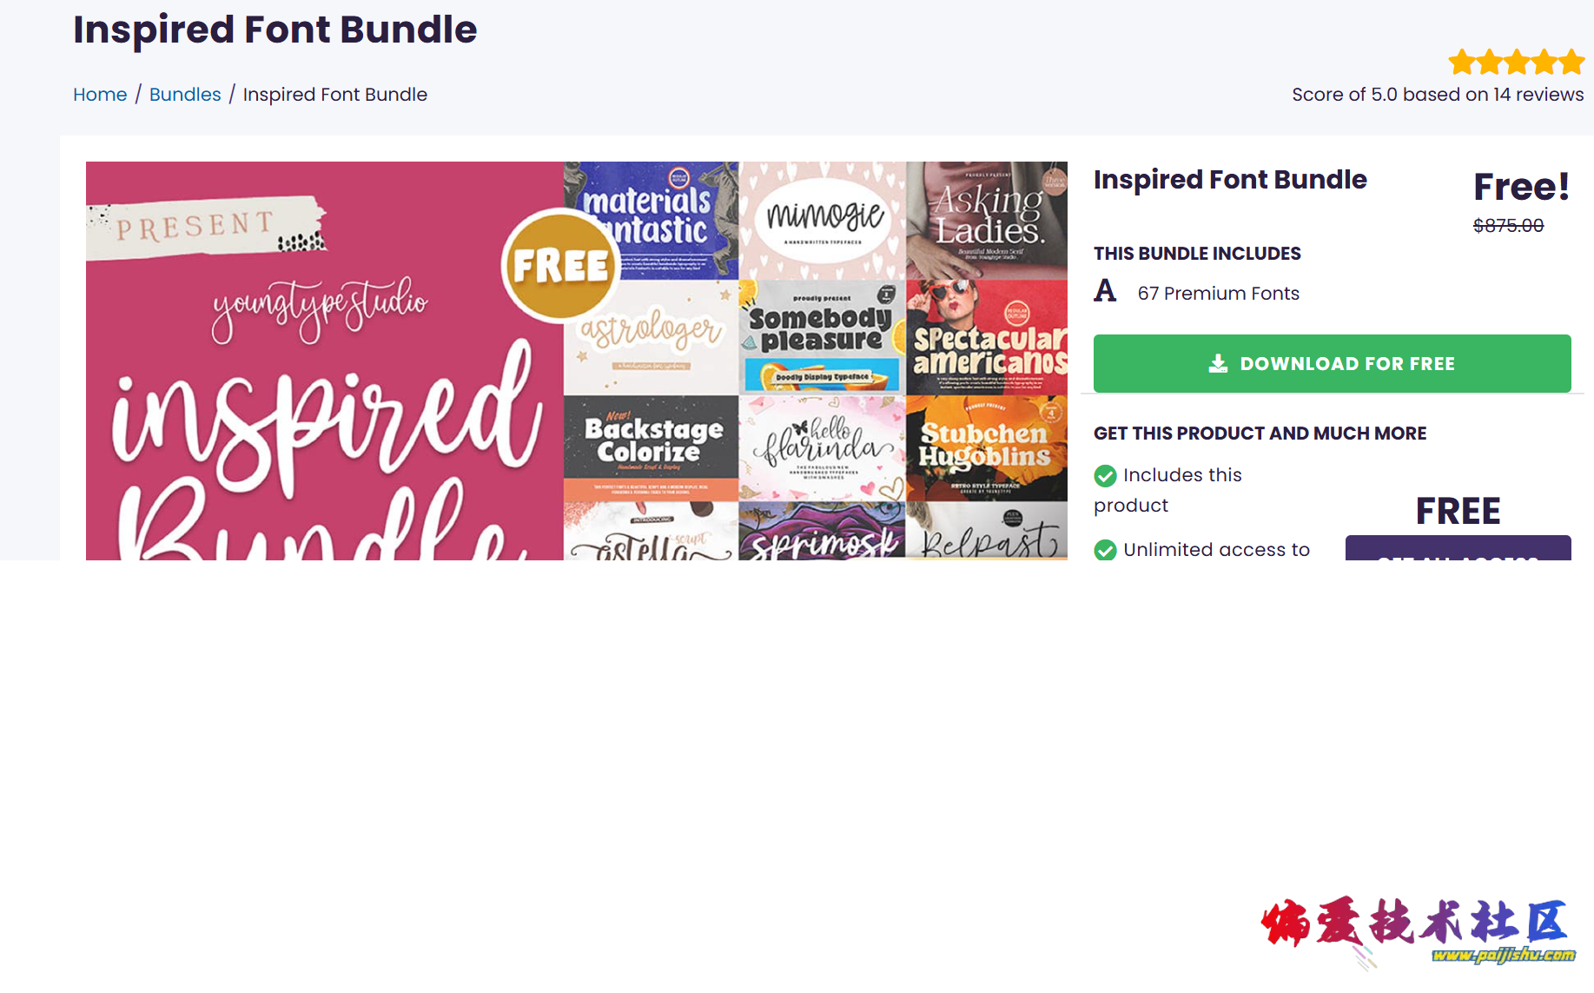Open the hello Flarinda font preview
Viewport: 1594px width, 993px height.
(x=823, y=448)
